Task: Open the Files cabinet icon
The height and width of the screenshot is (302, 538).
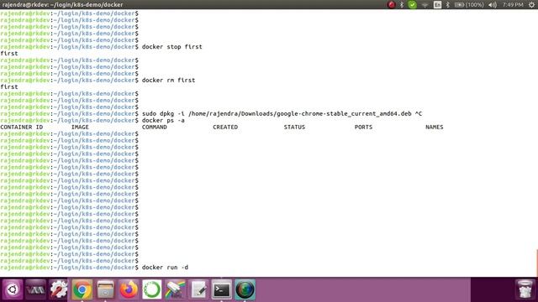Action: (105, 289)
